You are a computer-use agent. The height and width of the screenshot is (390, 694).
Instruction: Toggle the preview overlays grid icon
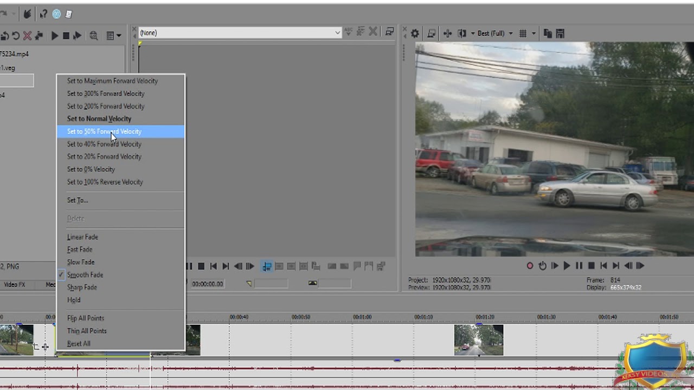coord(523,34)
